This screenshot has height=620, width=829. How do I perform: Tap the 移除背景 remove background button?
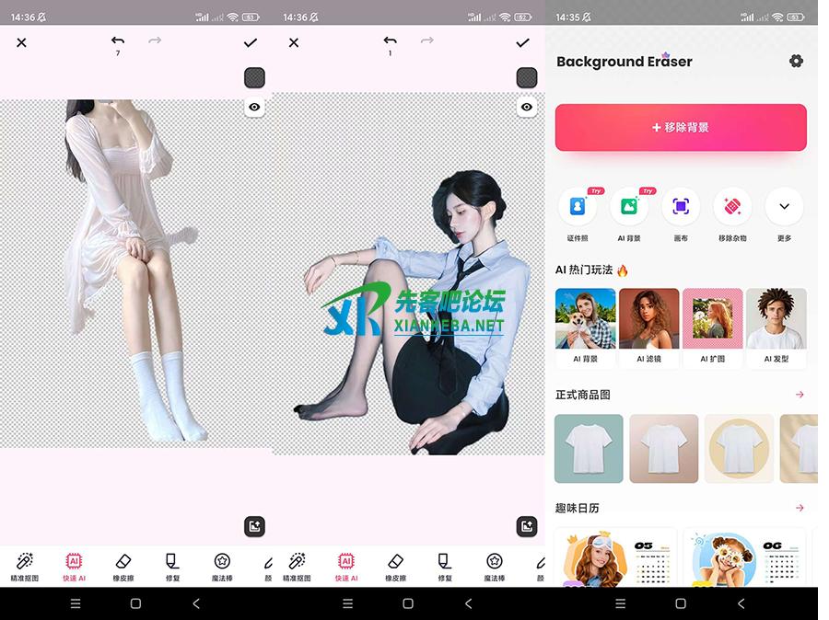click(680, 128)
